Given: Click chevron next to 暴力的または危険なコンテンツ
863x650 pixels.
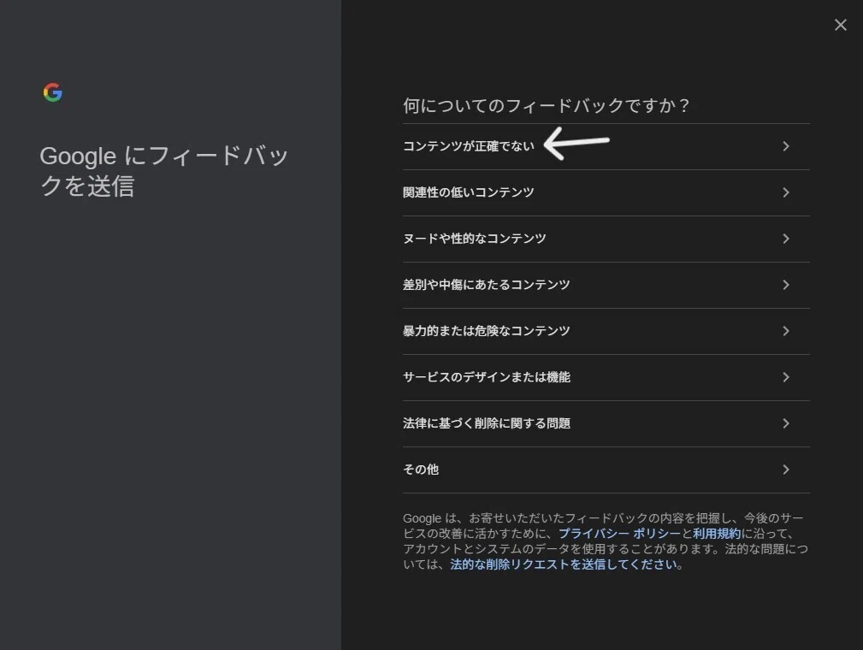Looking at the screenshot, I should tap(786, 331).
